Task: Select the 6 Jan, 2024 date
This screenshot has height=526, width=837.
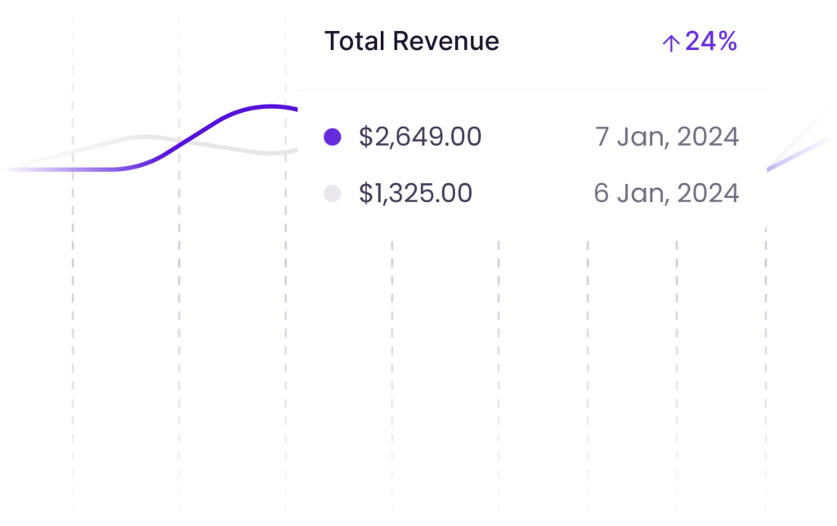Action: 666,193
